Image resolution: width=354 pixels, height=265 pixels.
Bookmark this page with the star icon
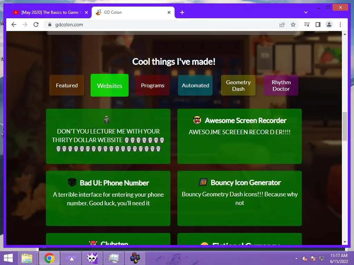tap(293, 24)
